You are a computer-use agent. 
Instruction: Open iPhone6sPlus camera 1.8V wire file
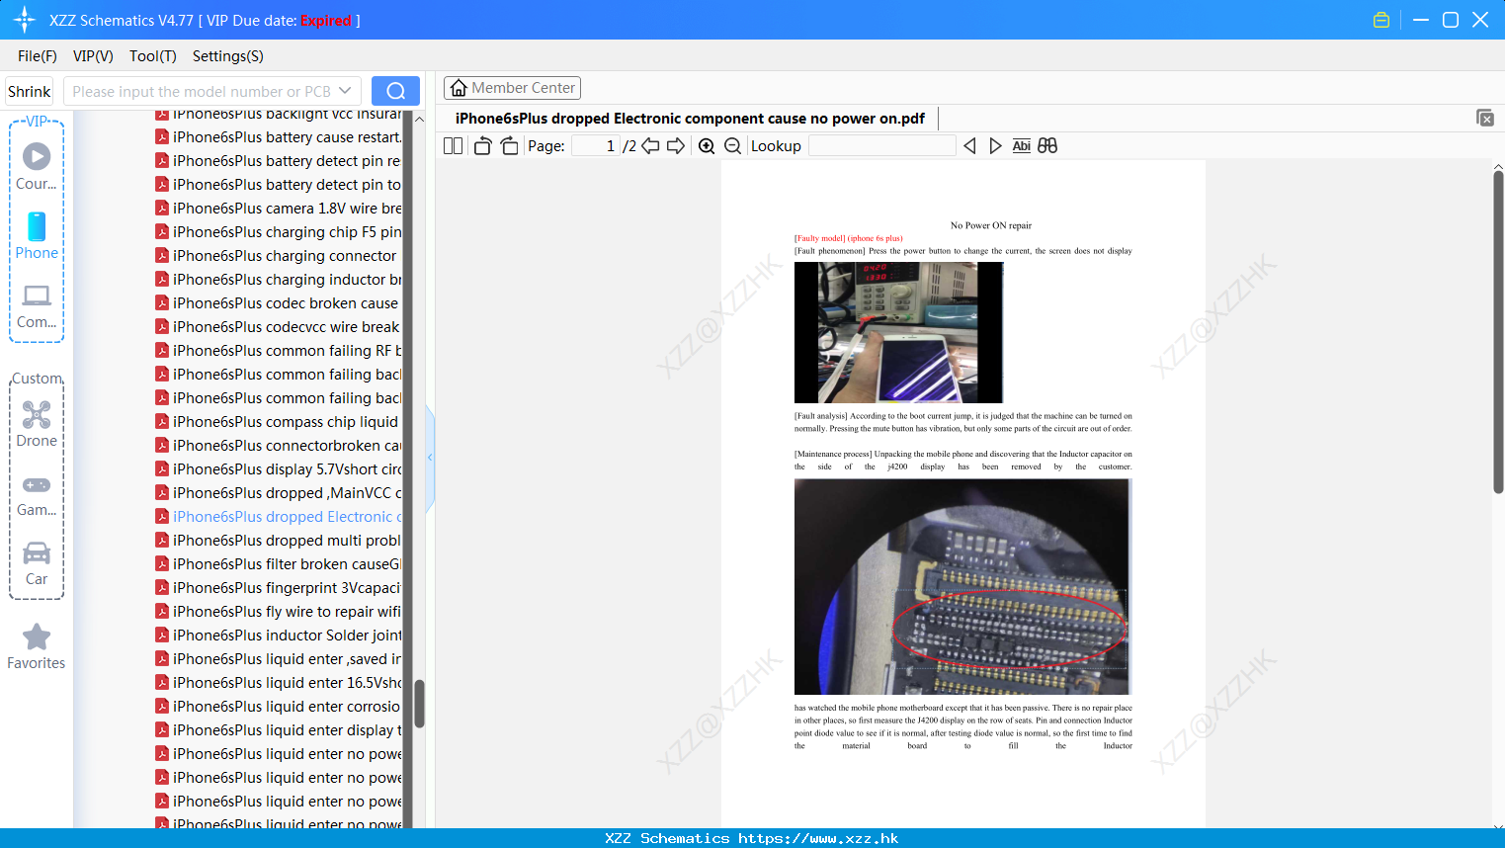pos(278,209)
